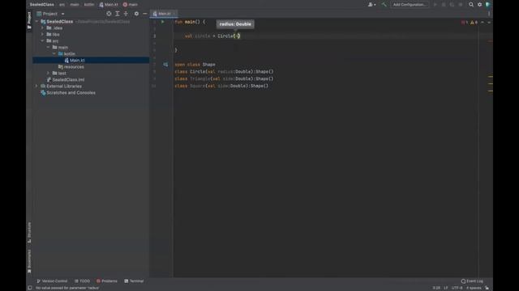Click the Expand All icon in Project panel
This screenshot has height=291, width=519.
tap(118, 14)
